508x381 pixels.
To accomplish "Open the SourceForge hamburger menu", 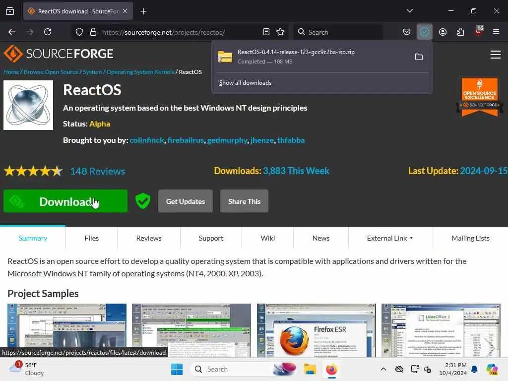I will pyautogui.click(x=496, y=55).
